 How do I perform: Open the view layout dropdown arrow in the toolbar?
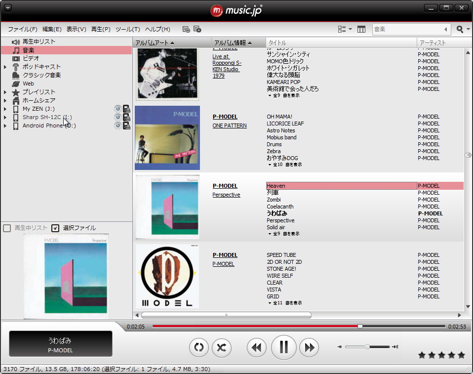pos(350,29)
